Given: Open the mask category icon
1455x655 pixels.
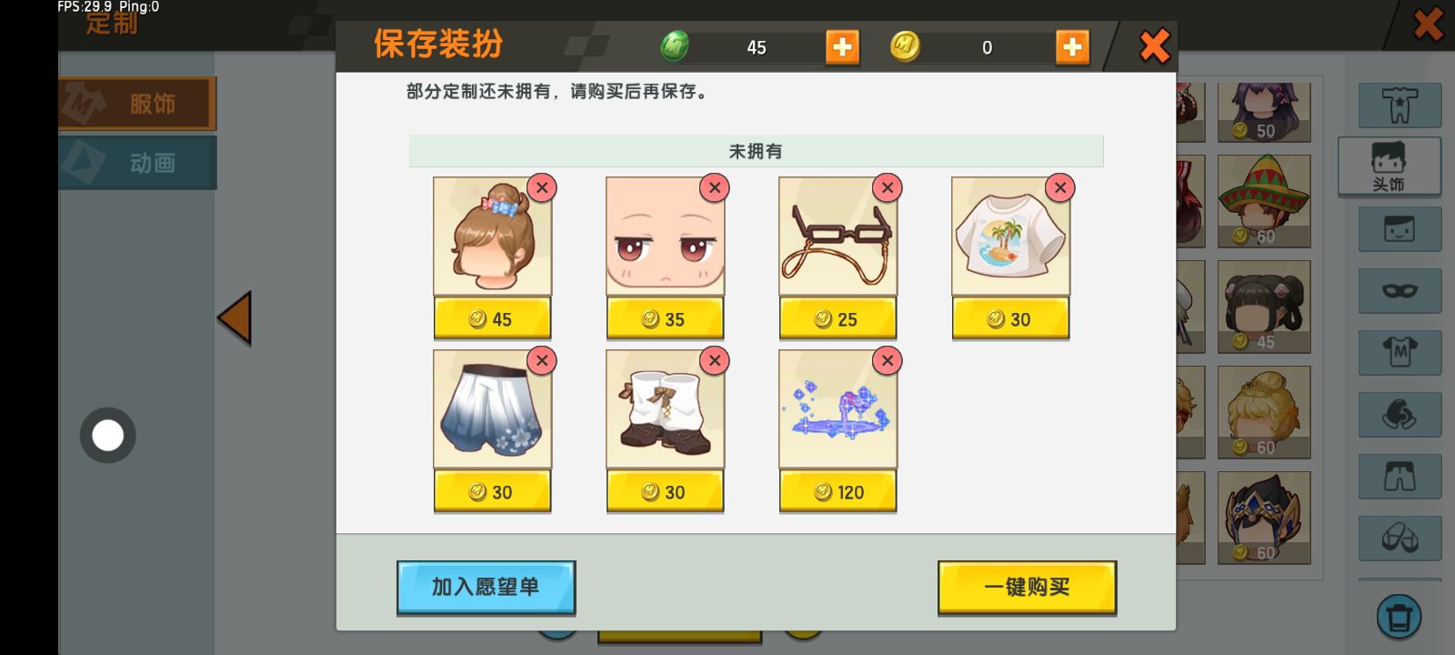Looking at the screenshot, I should click(1400, 291).
